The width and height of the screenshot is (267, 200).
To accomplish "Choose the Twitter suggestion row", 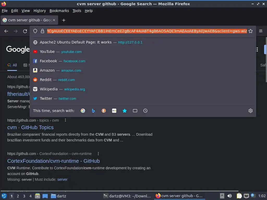I will pyautogui.click(x=143, y=98).
